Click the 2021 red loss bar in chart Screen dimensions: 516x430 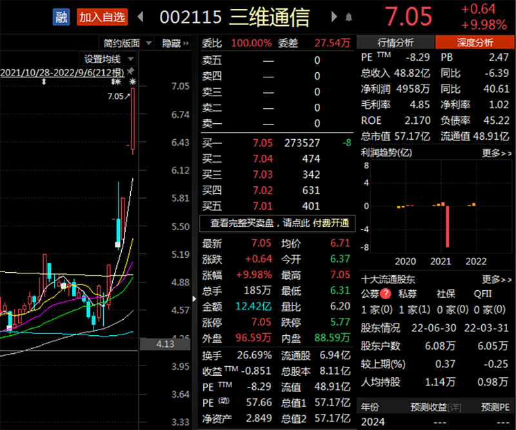447,226
